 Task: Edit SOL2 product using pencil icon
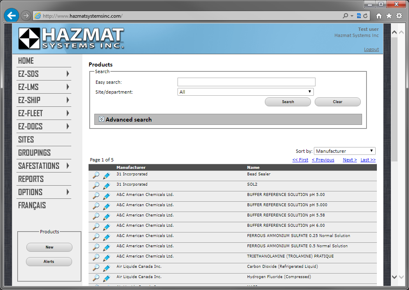pyautogui.click(x=106, y=186)
